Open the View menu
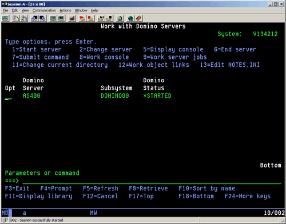This screenshot has width=286, height=224. (25, 10)
